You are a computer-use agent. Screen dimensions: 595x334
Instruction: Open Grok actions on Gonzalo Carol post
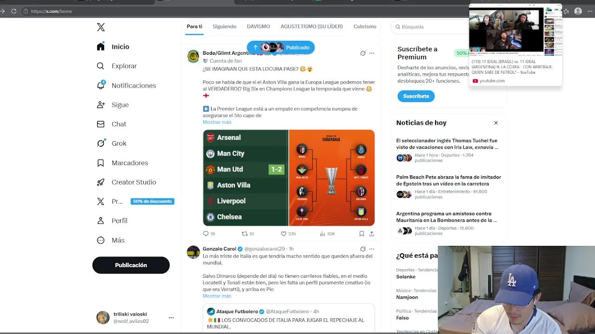(x=363, y=249)
